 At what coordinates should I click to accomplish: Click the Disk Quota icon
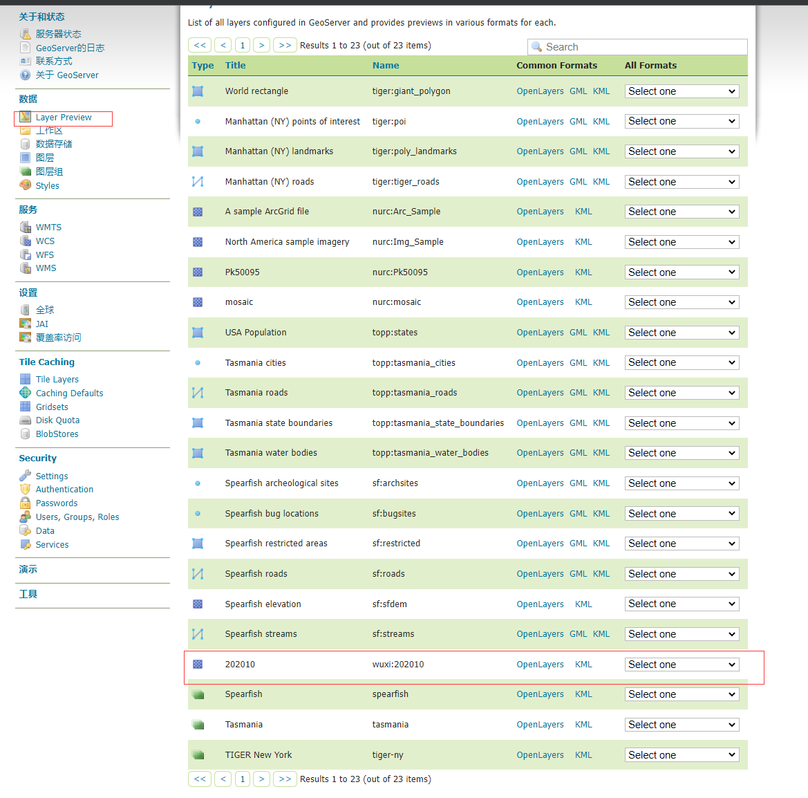pos(26,420)
